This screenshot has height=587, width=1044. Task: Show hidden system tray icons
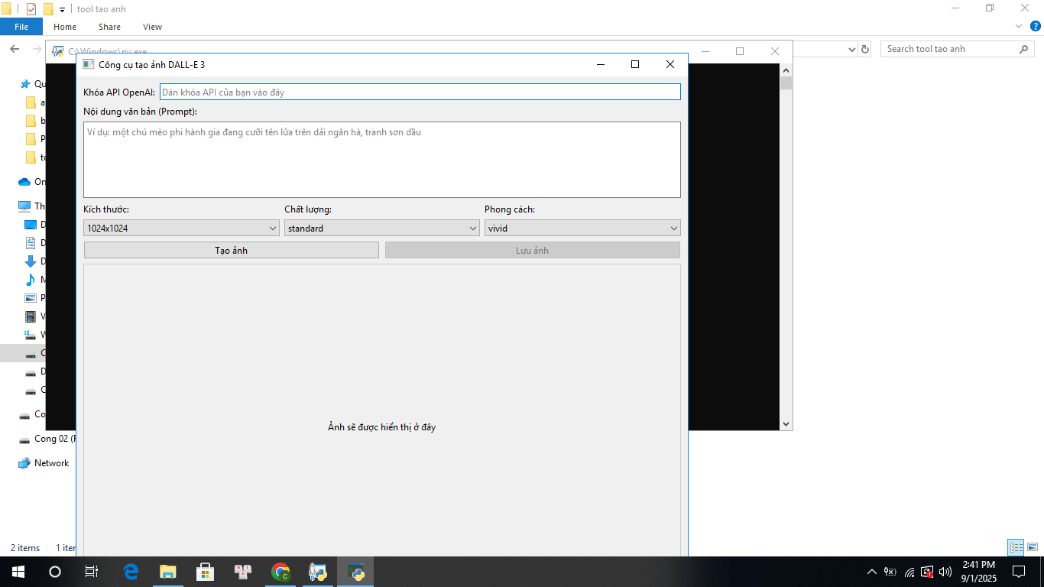(872, 572)
